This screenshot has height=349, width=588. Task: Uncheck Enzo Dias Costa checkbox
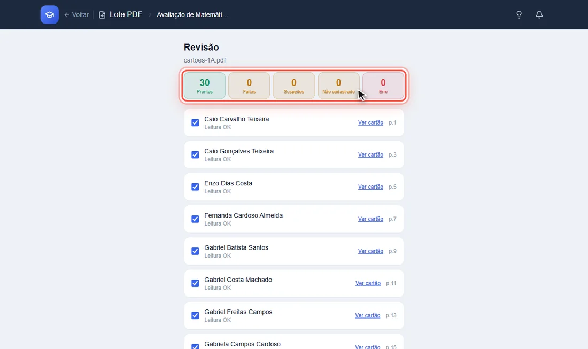195,187
